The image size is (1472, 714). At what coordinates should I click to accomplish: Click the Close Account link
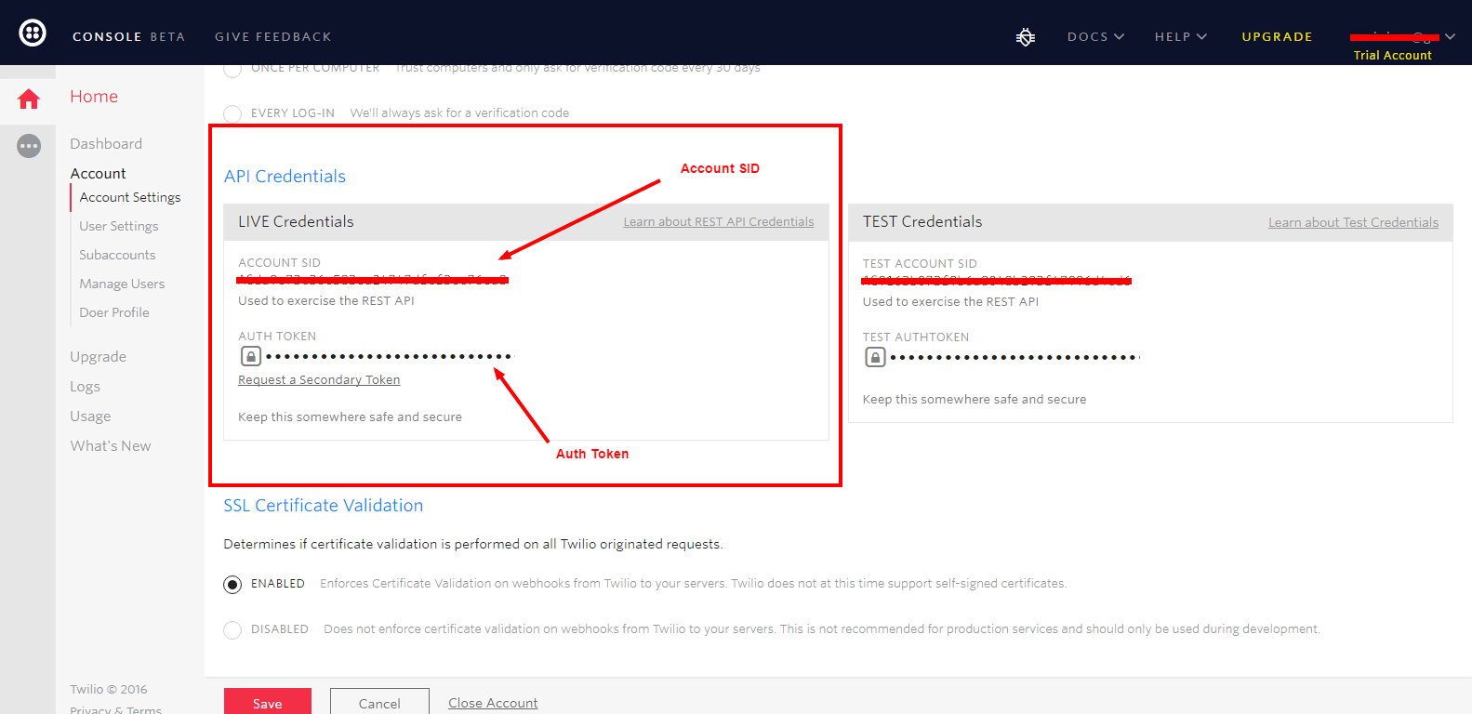(493, 703)
